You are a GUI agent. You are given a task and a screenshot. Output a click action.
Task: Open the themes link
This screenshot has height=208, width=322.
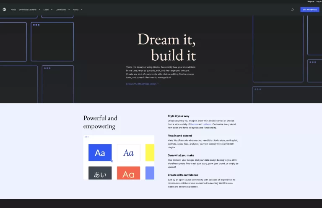pos(194,124)
